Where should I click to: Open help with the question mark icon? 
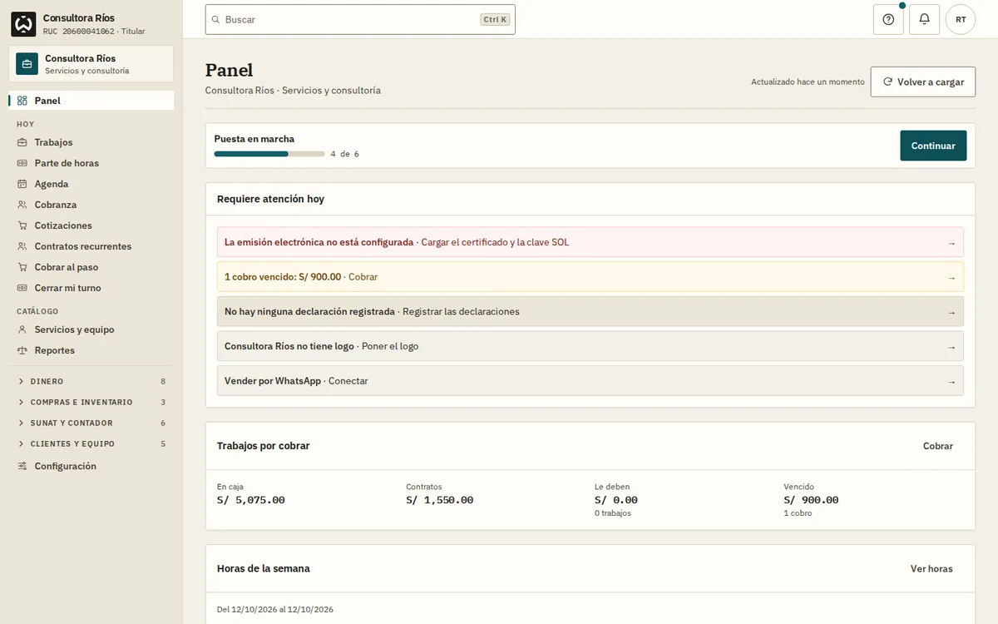tap(888, 19)
